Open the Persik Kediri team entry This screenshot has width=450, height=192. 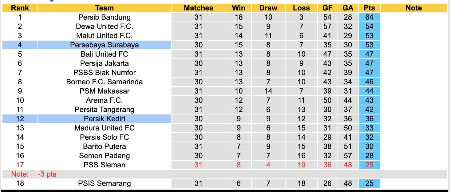click(104, 119)
